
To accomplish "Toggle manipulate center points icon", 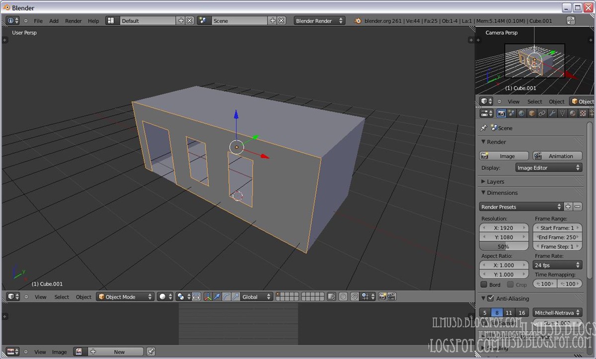I will point(196,297).
